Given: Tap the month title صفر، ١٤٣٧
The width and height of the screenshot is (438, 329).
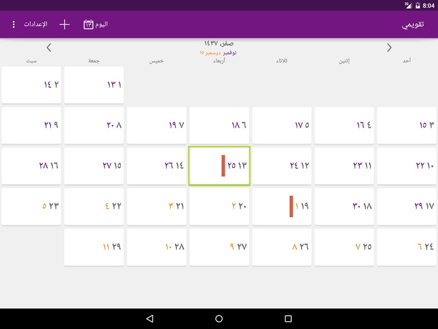Looking at the screenshot, I should coord(218,43).
